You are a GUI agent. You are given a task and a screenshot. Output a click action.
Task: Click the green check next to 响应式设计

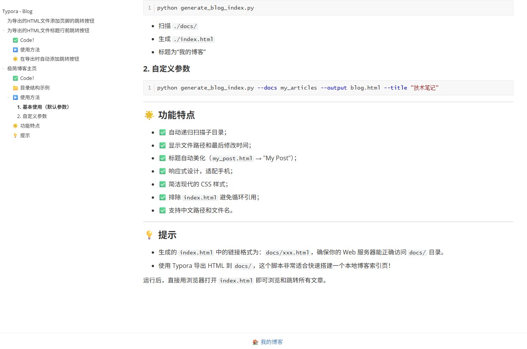pos(162,171)
